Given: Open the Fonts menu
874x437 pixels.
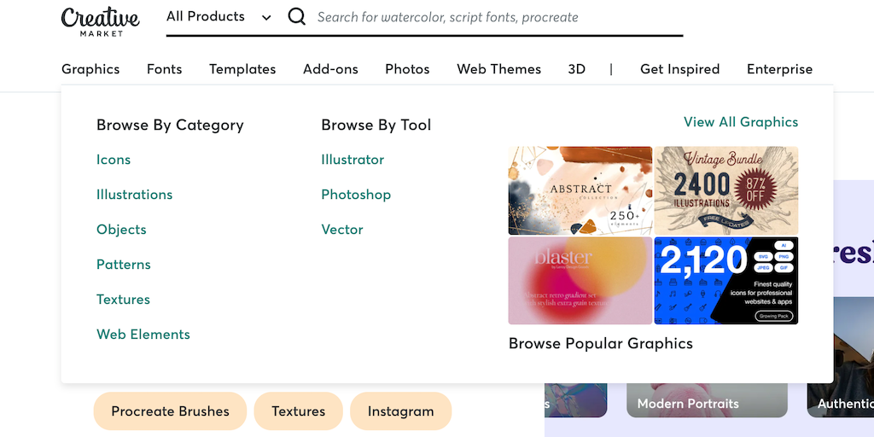Looking at the screenshot, I should 164,69.
